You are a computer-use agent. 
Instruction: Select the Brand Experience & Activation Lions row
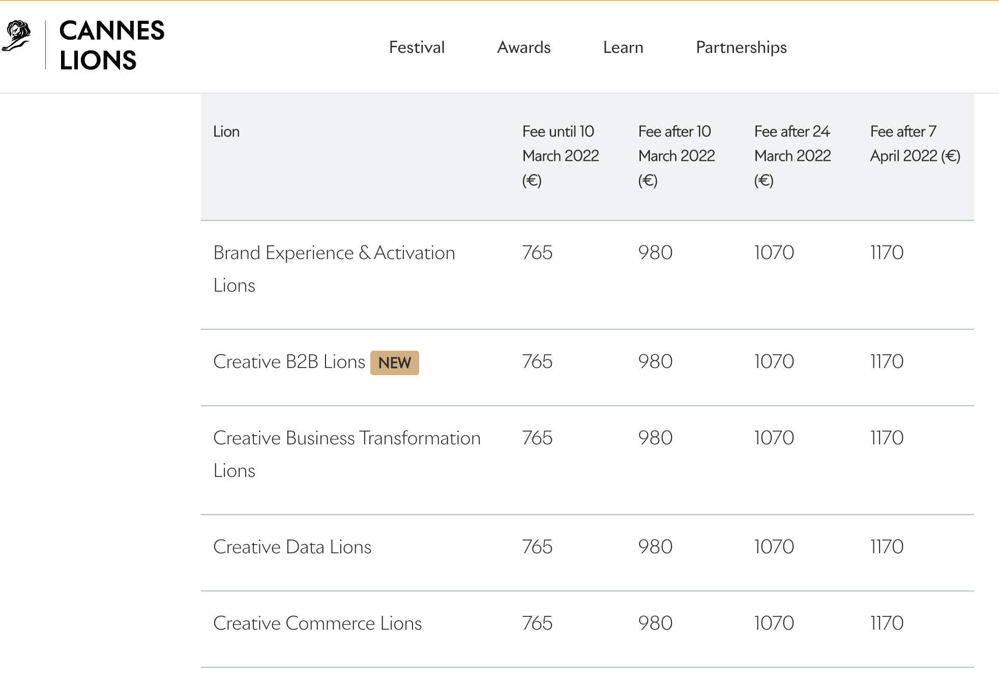[x=334, y=269]
